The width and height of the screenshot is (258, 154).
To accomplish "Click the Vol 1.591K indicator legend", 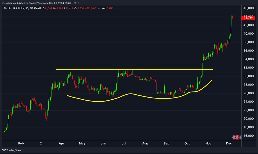I will click(x=107, y=8).
